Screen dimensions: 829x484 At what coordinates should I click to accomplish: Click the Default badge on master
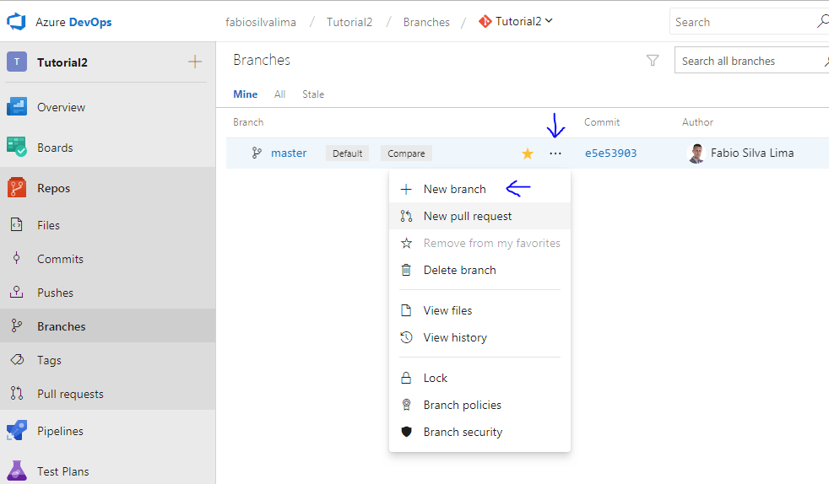(347, 153)
